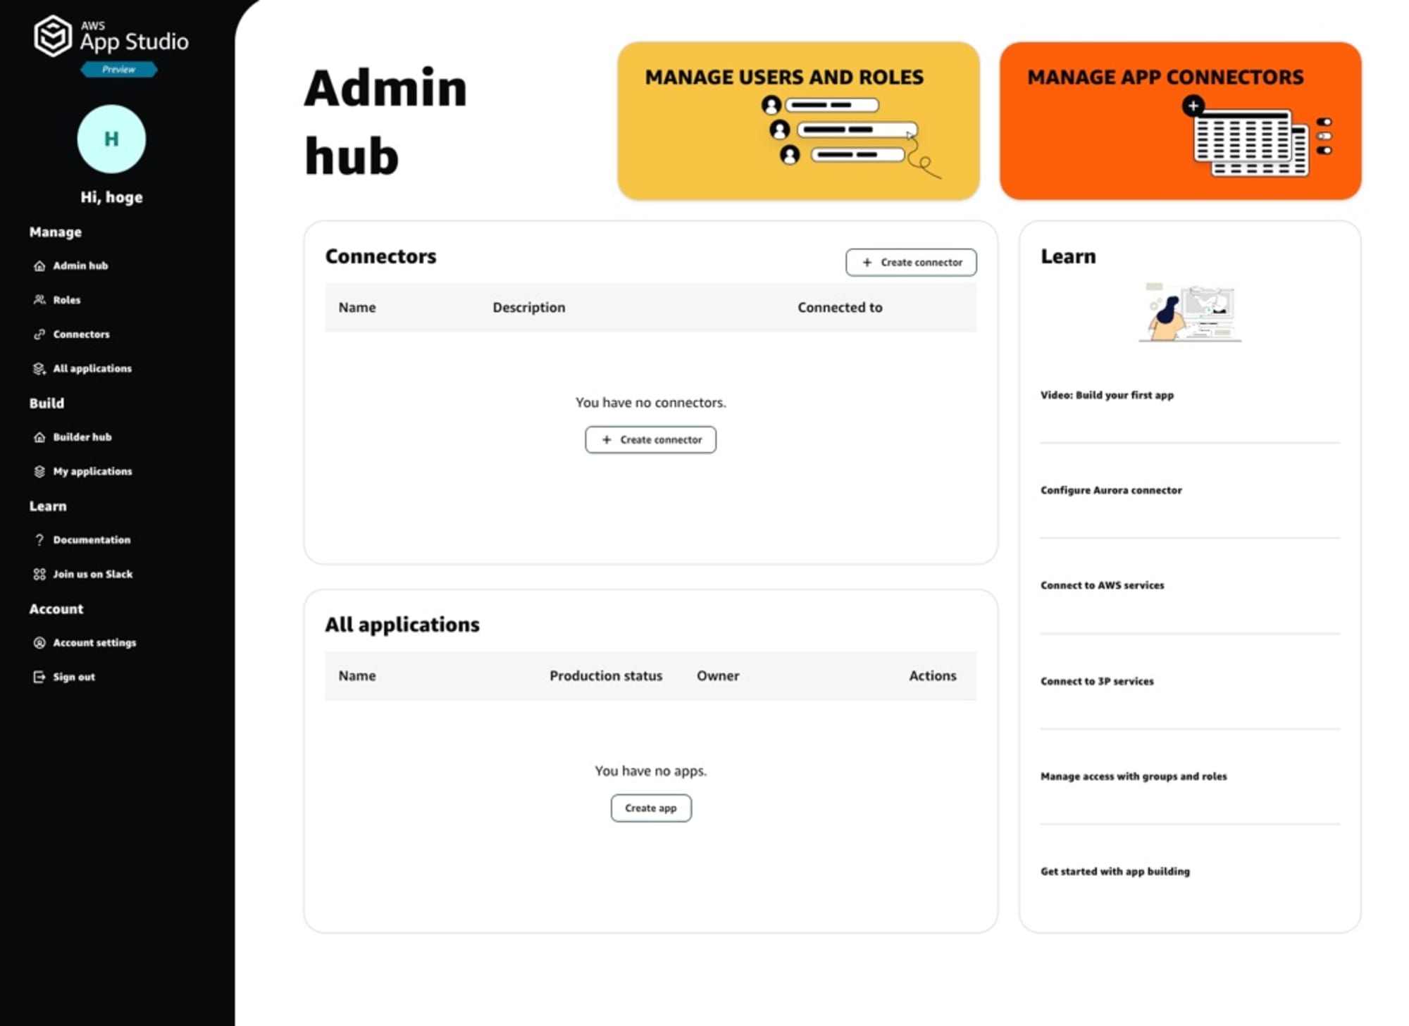
Task: Click Create connector button in Connectors header
Action: point(911,262)
